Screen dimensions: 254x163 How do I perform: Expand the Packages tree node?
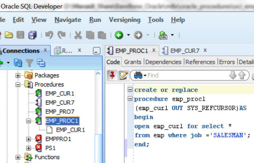pos(18,75)
